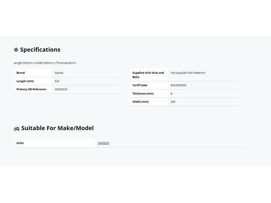Viewport: 271px width, 203px height.
Task: Click the Primary OE Reference label
Action: 31,89
